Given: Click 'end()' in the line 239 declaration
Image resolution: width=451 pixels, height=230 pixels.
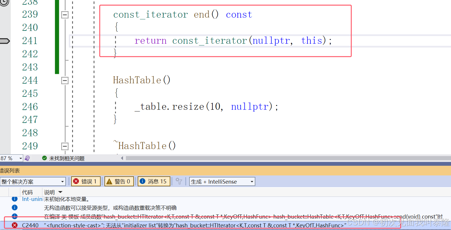Looking at the screenshot, I should (x=206, y=15).
